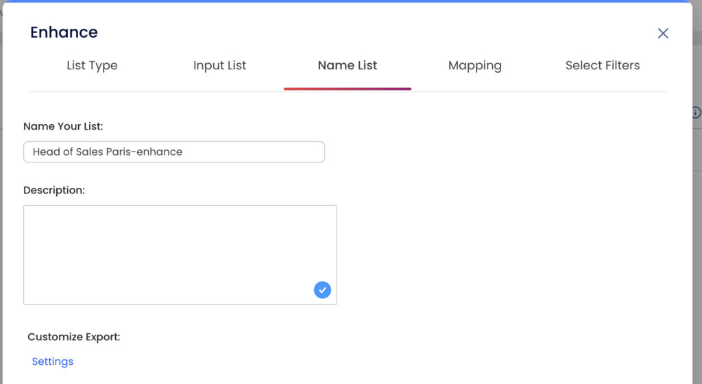Click the info icon behind the dialog
This screenshot has height=384, width=702.
pos(697,112)
